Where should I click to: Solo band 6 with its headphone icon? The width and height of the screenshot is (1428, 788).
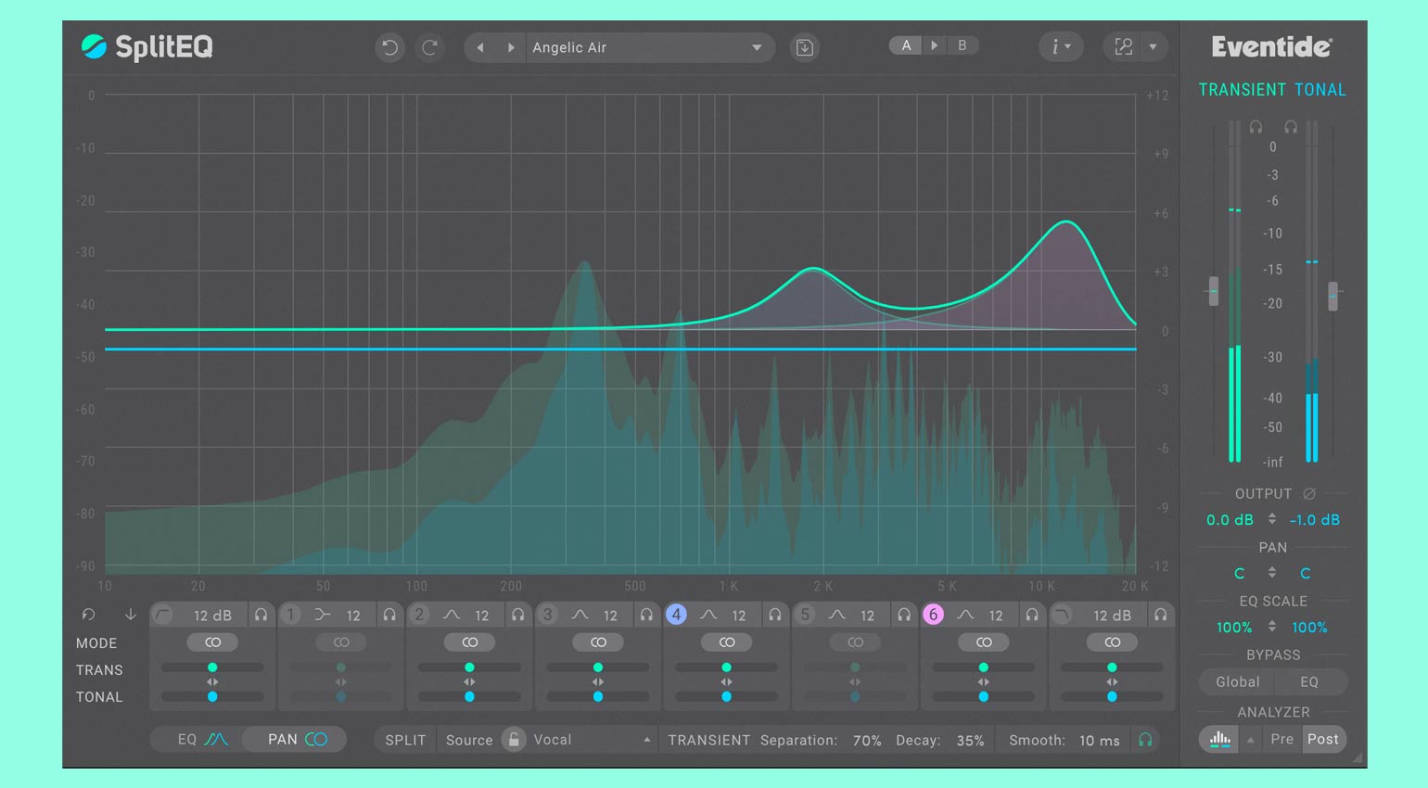coord(1031,615)
